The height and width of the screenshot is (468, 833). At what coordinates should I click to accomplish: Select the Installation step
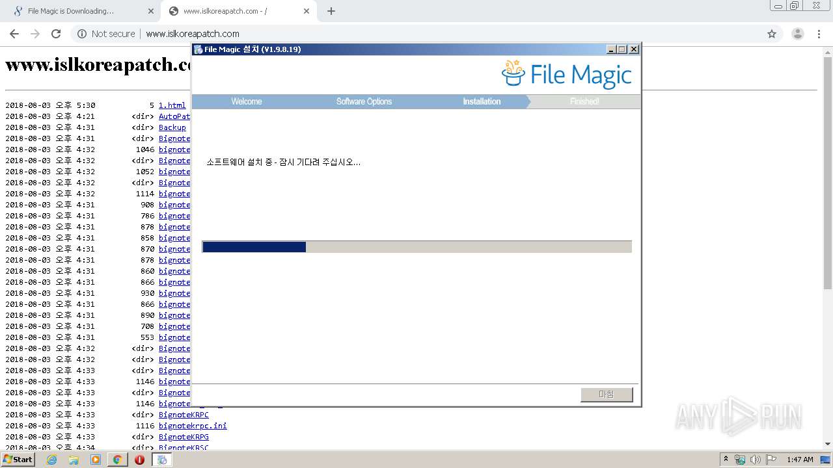(482, 101)
